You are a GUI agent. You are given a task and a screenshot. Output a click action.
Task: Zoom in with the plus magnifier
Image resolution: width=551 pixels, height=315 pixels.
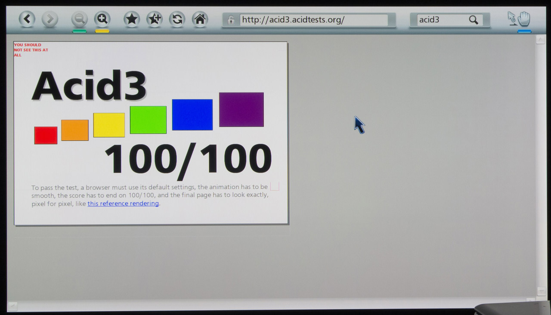tap(102, 19)
